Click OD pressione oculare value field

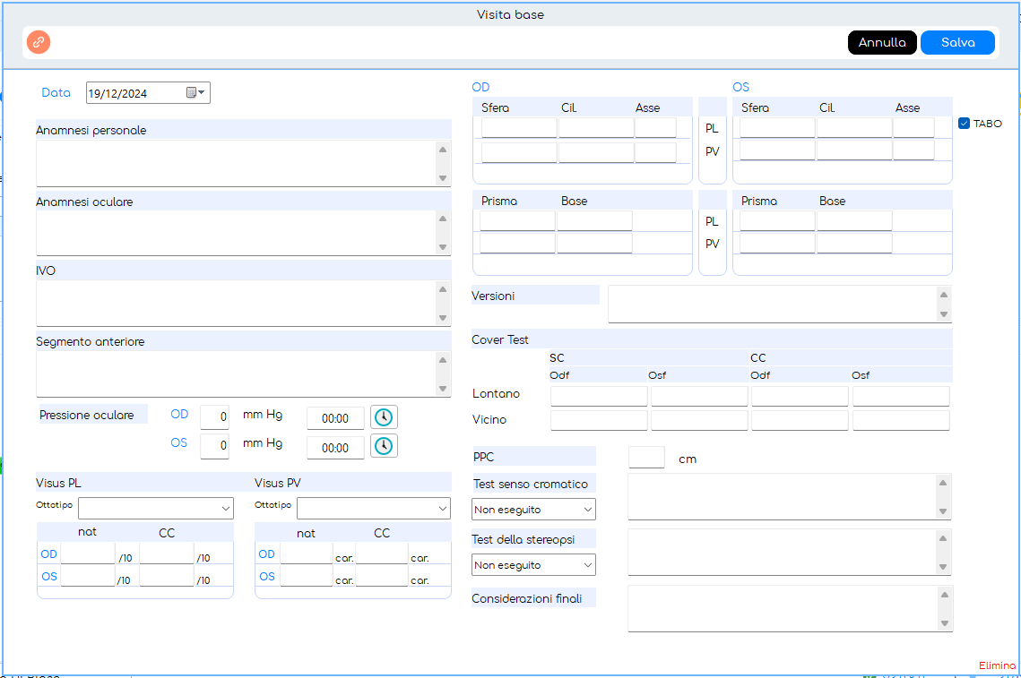pyautogui.click(x=214, y=417)
